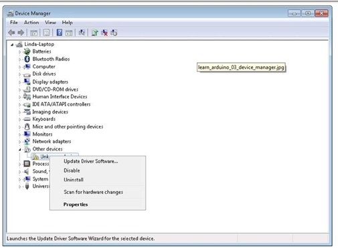The width and height of the screenshot is (338, 248).
Task: Click the Uninstall toolbar icon with red X
Action: point(104,33)
